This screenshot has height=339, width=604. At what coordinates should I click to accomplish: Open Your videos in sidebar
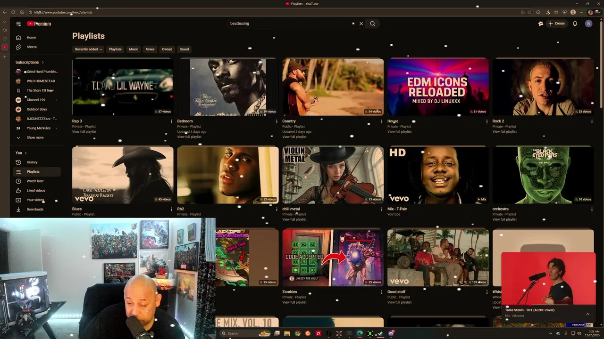(37, 200)
